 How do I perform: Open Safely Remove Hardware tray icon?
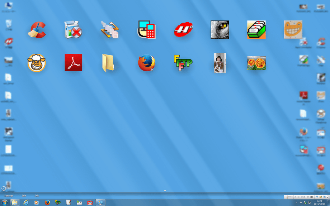(x=305, y=203)
